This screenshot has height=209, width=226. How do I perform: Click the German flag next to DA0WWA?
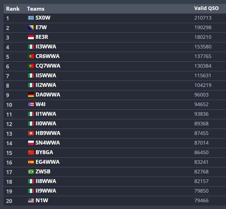(x=31, y=95)
